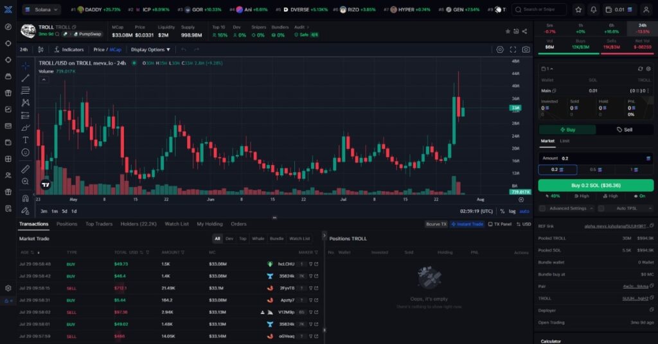
Task: Select the trend line drawing tool
Action: pos(25,78)
